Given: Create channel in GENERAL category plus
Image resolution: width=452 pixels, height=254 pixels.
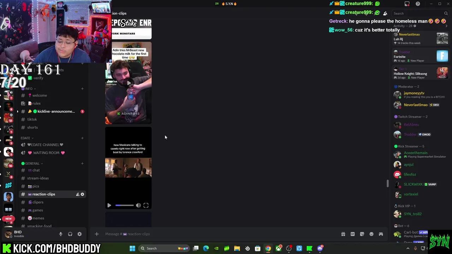Looking at the screenshot, I should [x=82, y=163].
